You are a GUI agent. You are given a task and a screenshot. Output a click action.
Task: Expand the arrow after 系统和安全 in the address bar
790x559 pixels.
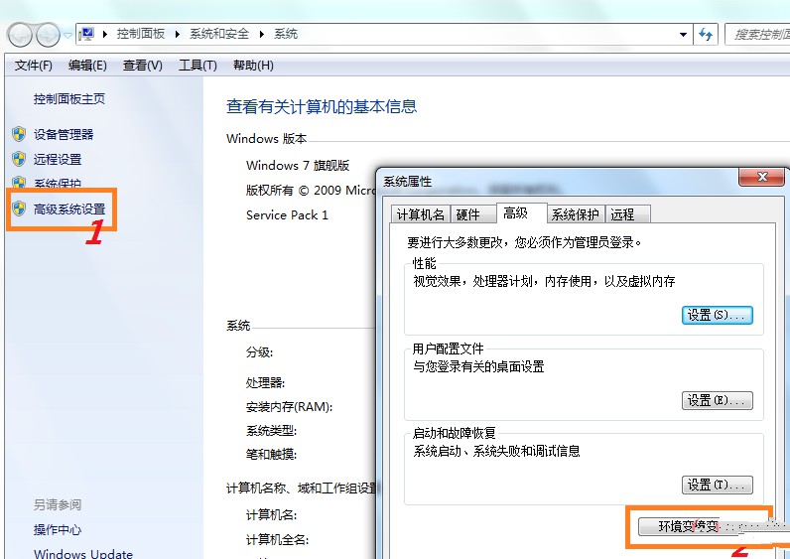click(261, 35)
